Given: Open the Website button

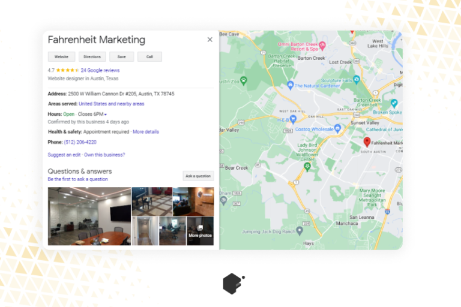Looking at the screenshot, I should (x=61, y=57).
